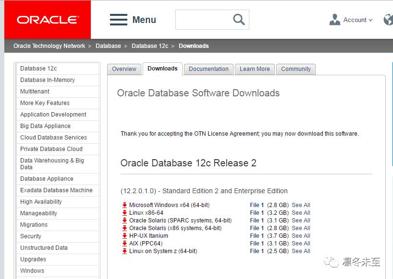The image size is (393, 279).
Task: Open Multitenant sidebar item
Action: [58, 92]
